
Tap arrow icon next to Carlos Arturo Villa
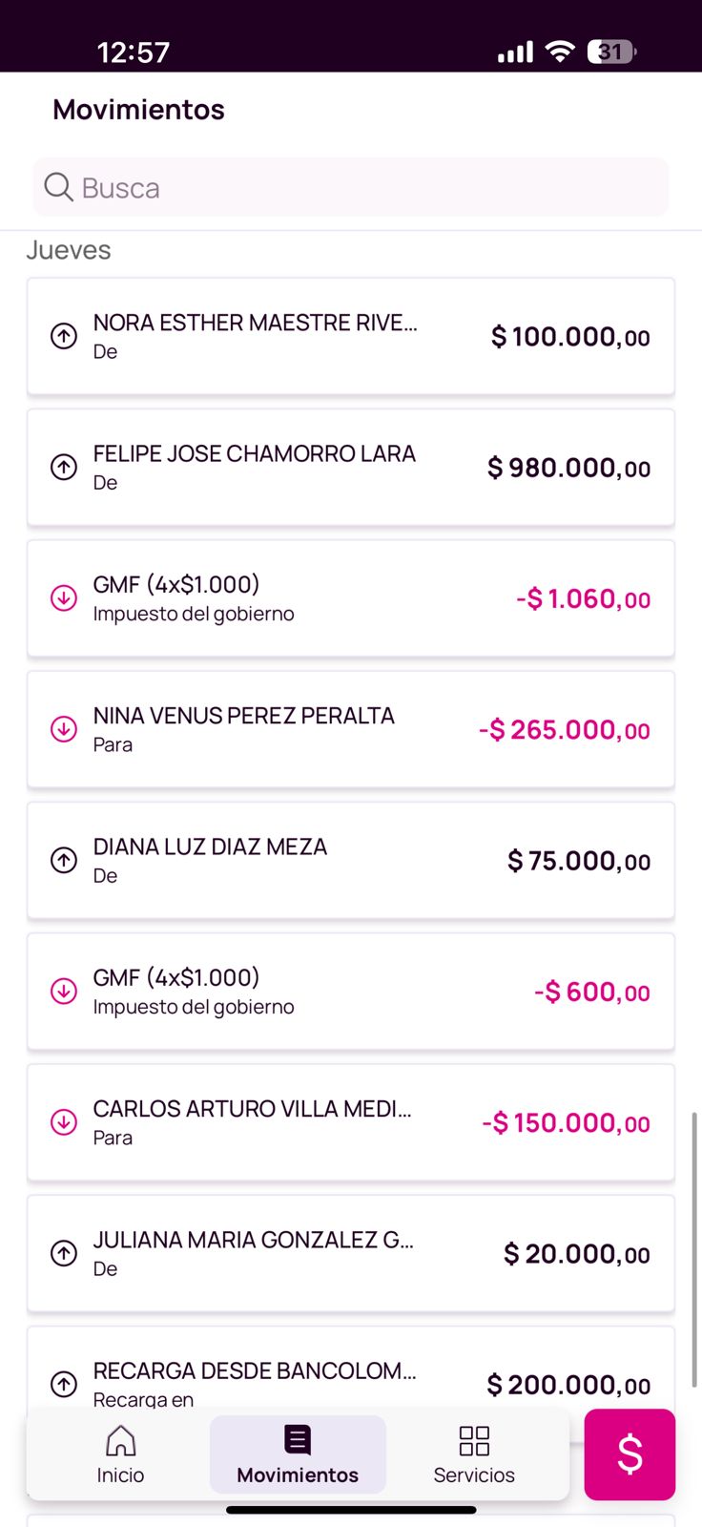(64, 1122)
